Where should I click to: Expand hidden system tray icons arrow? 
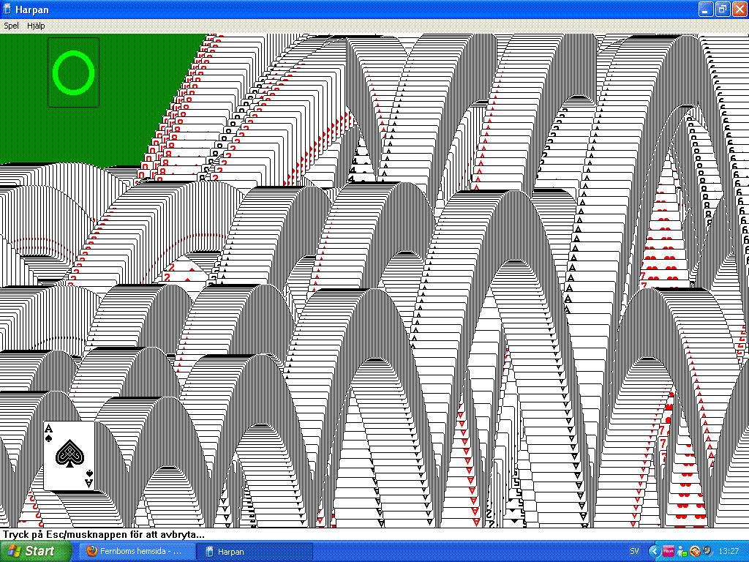point(653,551)
